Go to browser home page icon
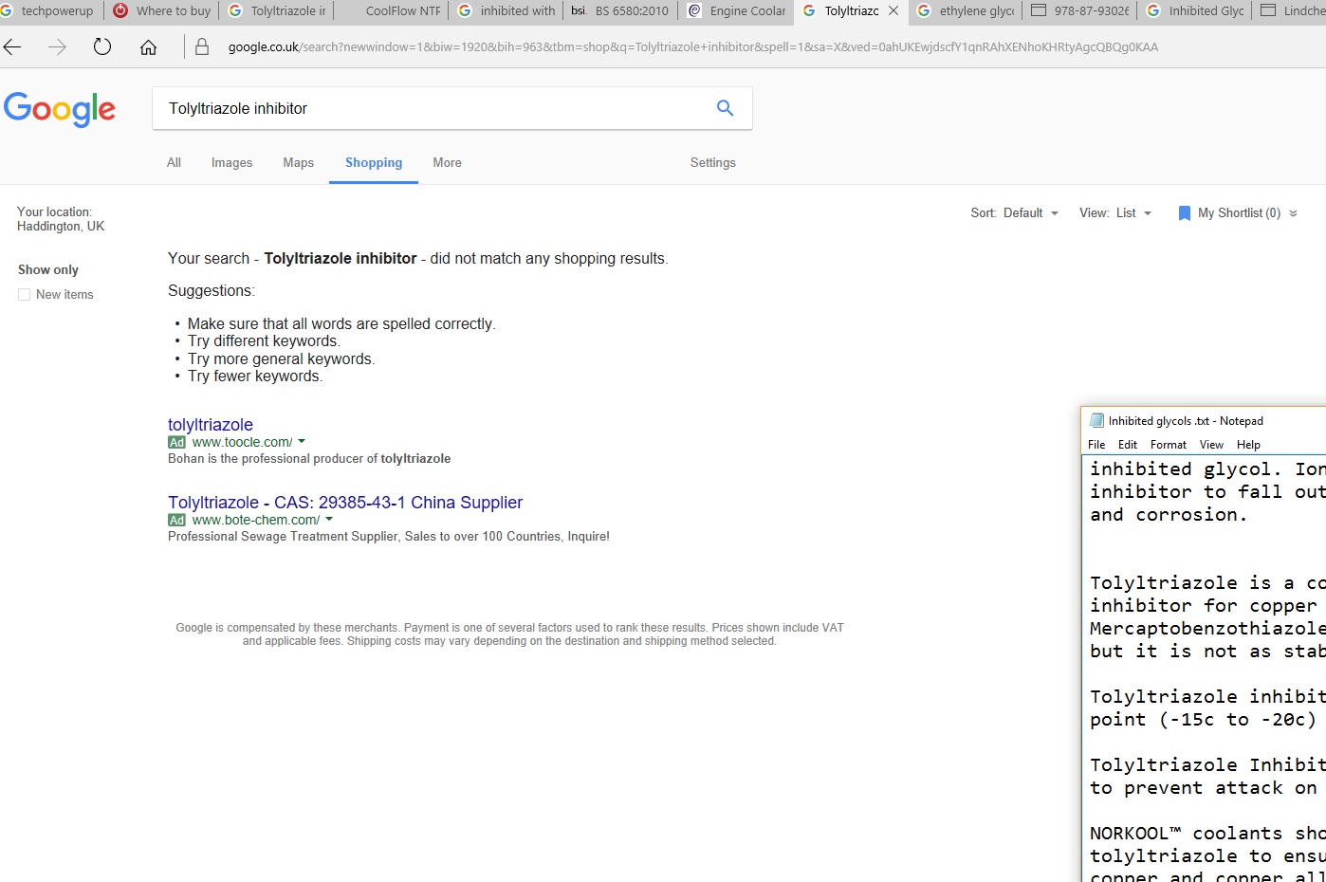The width and height of the screenshot is (1326, 882). [148, 47]
